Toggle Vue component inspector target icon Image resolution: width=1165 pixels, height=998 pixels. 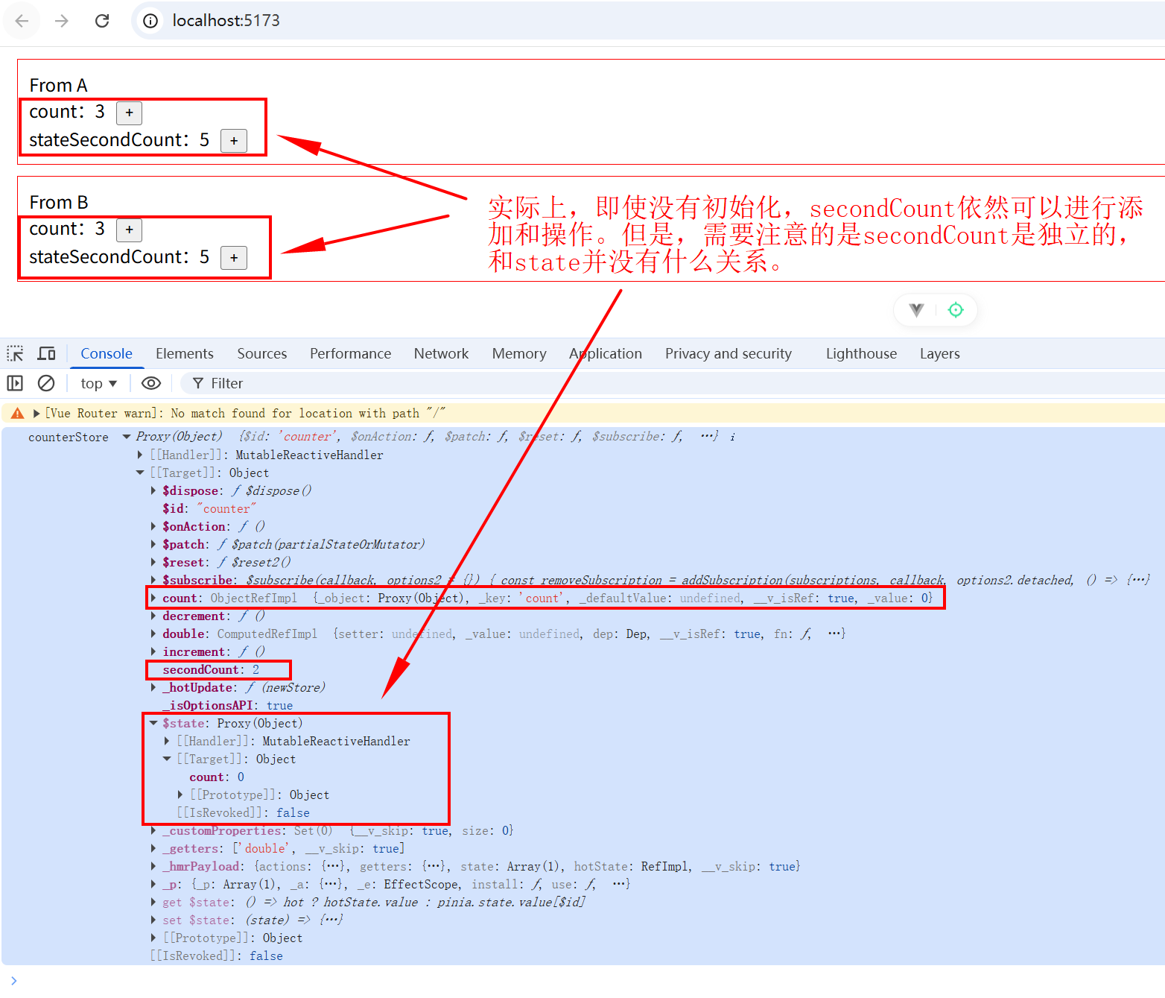(x=956, y=310)
